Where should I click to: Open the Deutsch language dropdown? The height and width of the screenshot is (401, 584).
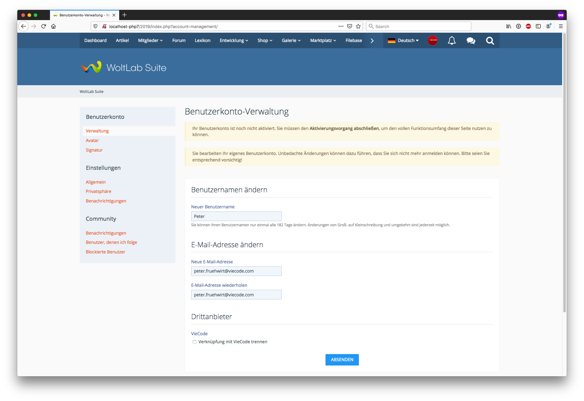[x=403, y=40]
